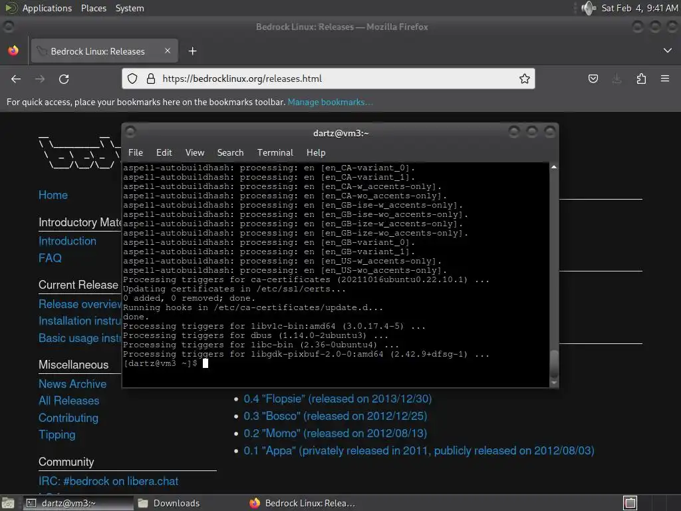681x511 pixels.
Task: Open 0.2 "Momo" release link
Action: coord(335,434)
